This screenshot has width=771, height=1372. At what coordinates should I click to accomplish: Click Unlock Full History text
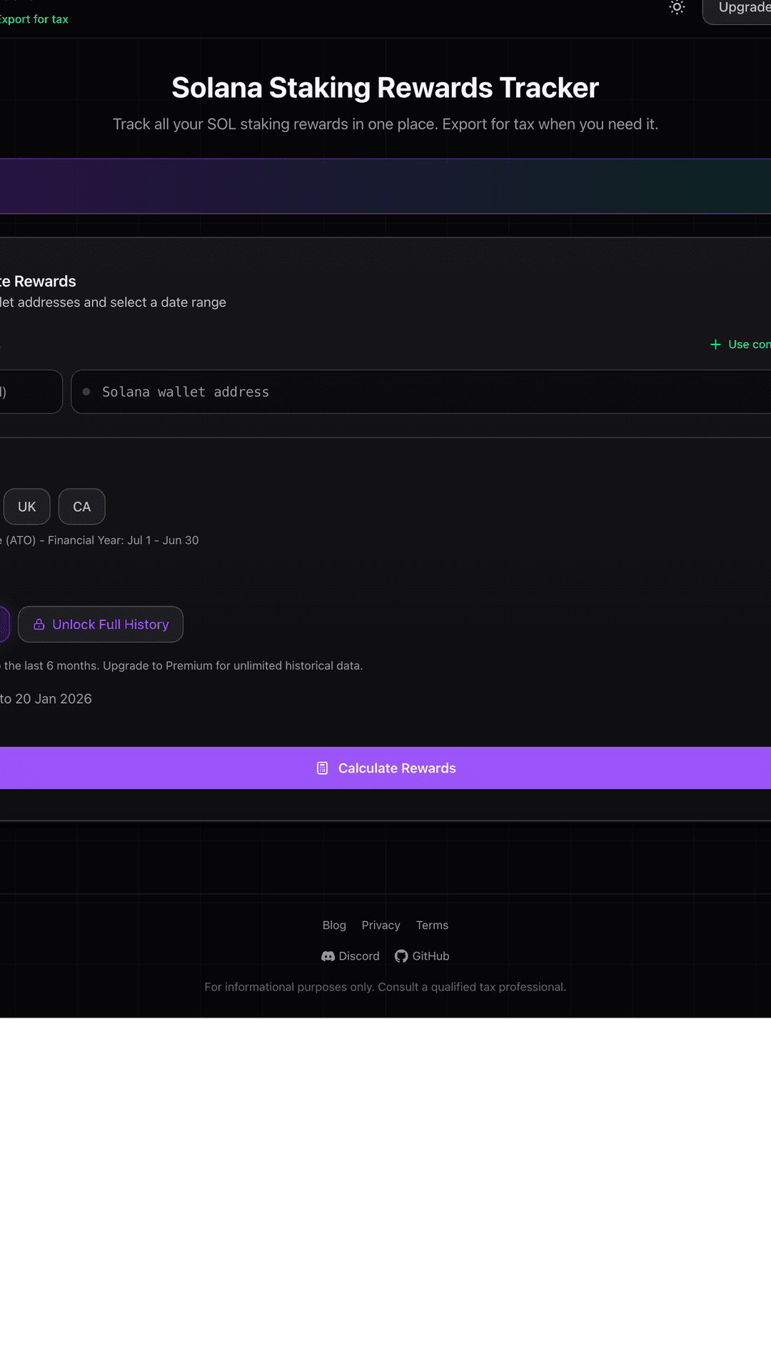pos(111,625)
